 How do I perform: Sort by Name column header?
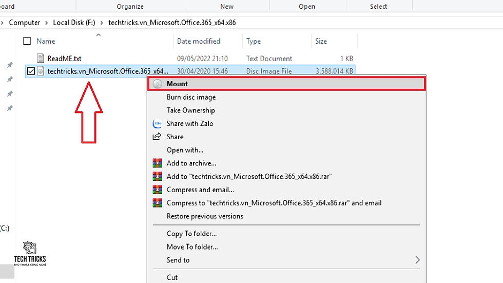[46, 41]
